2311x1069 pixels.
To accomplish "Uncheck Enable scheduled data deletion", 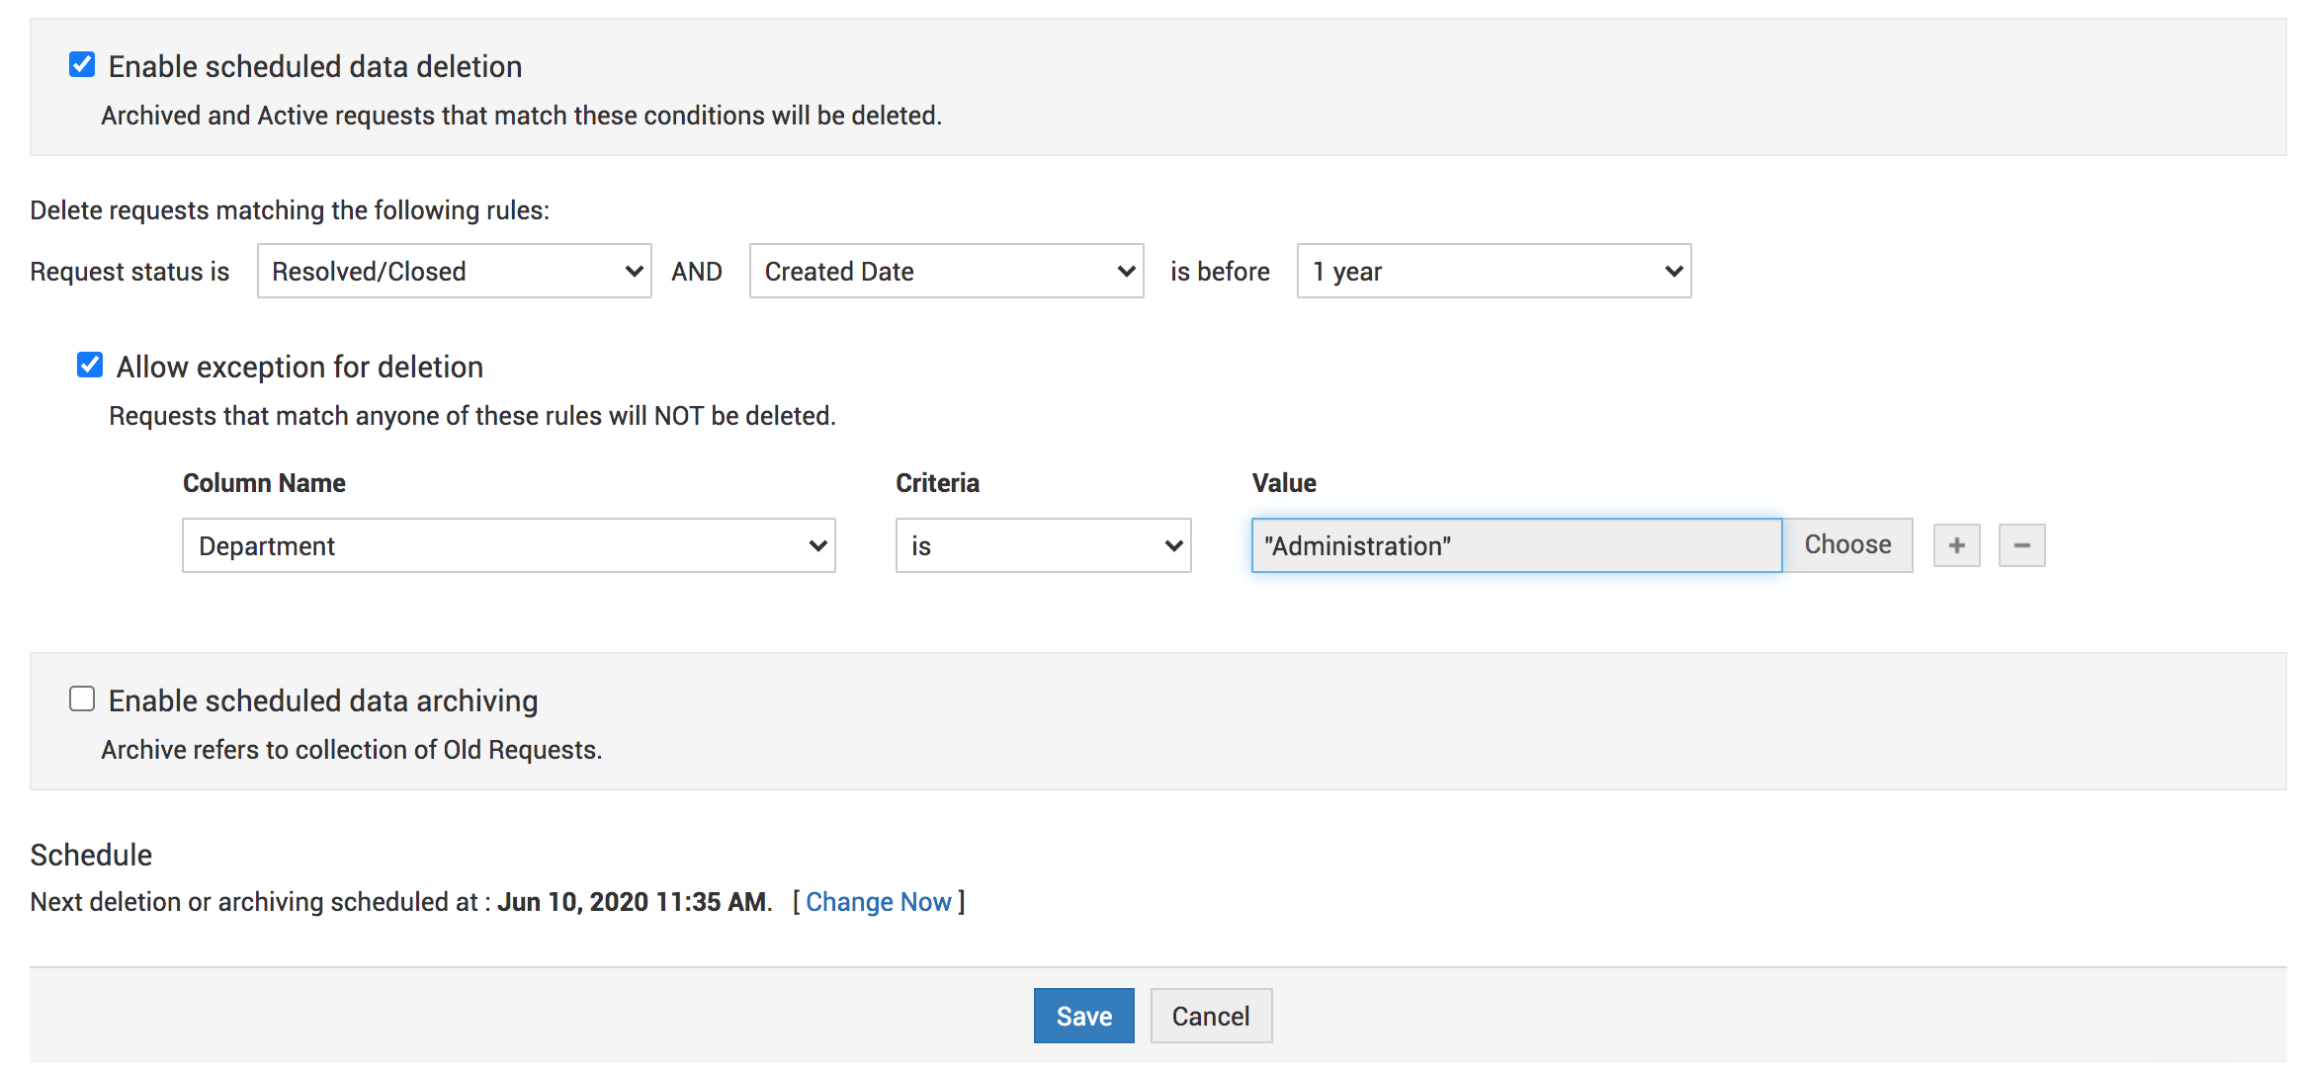I will 82,65.
